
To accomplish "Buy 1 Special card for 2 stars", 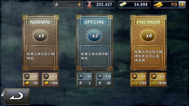I will pos(85,80).
